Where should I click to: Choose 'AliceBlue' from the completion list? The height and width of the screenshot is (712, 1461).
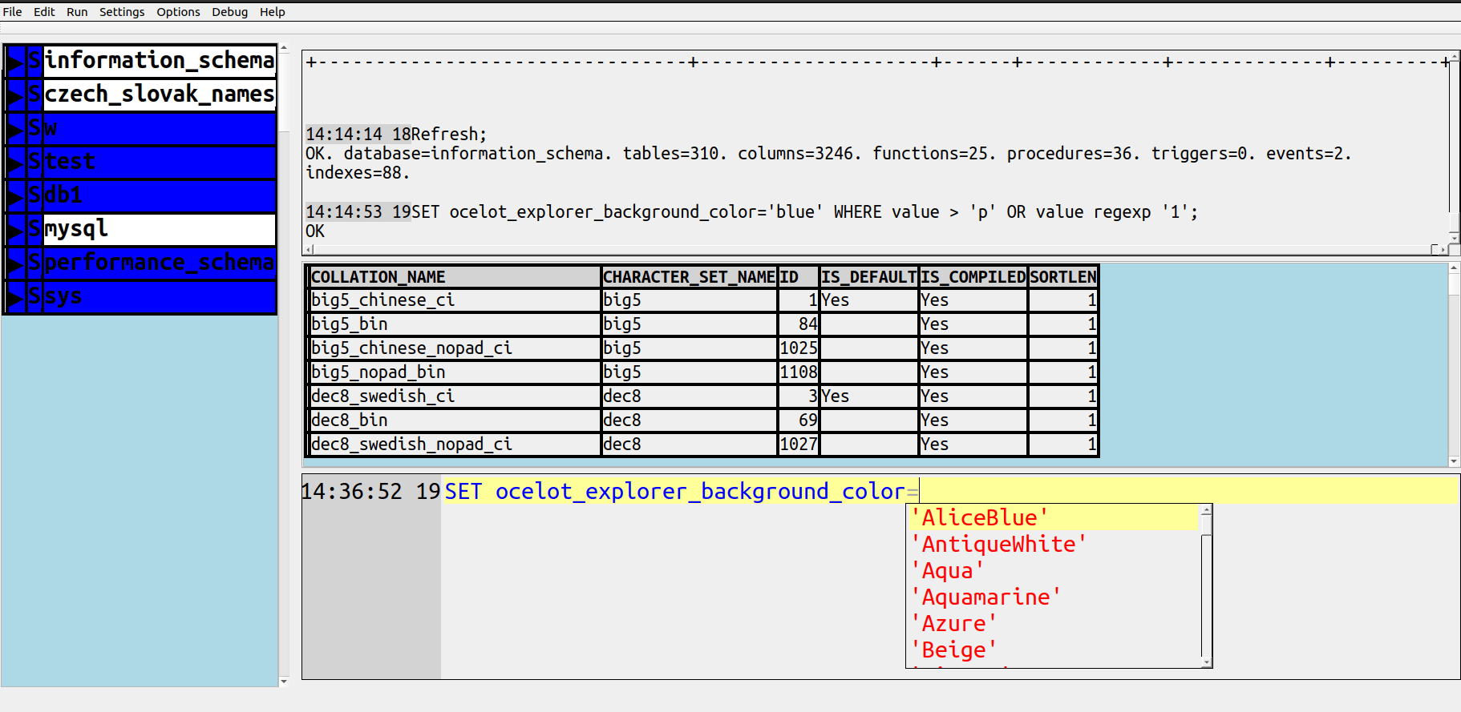point(1054,517)
